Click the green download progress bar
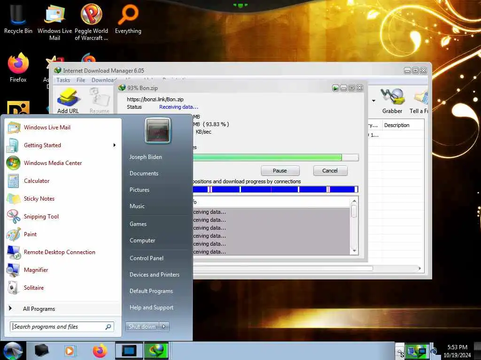 pos(275,157)
